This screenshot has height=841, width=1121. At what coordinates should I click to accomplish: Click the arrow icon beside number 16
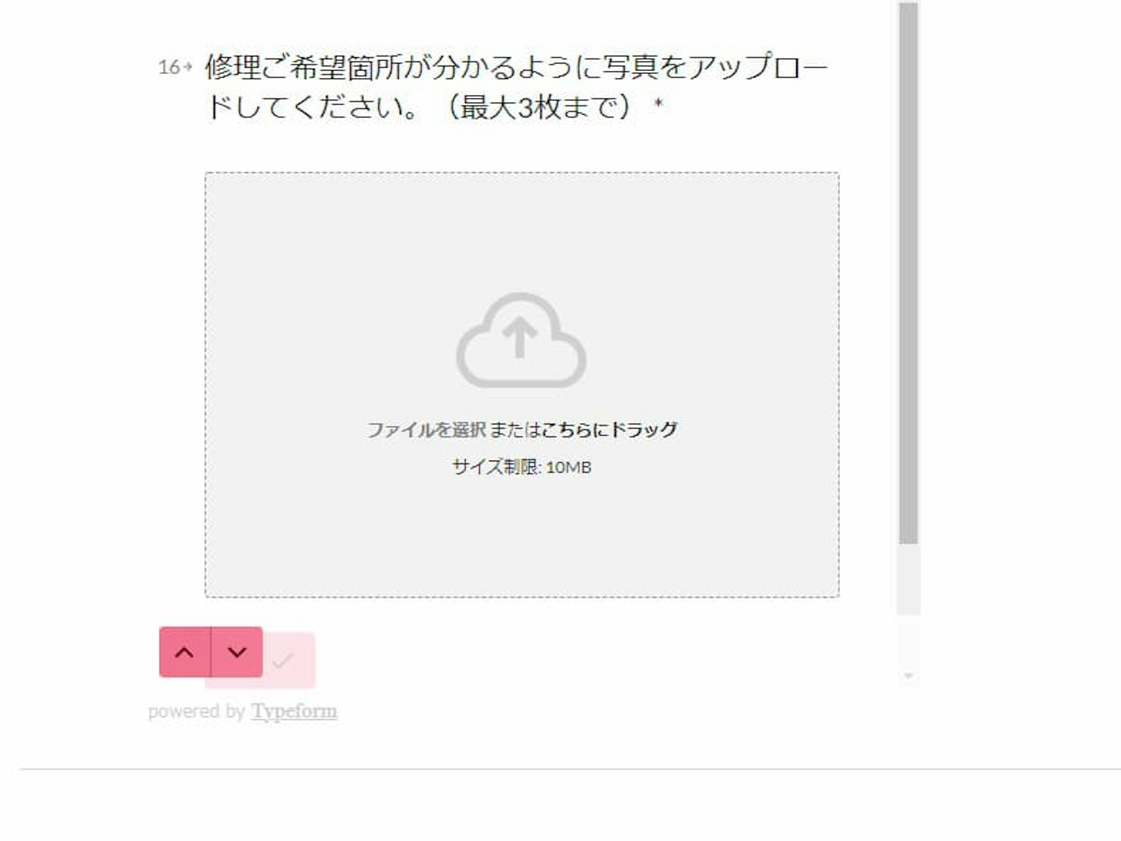pos(188,66)
